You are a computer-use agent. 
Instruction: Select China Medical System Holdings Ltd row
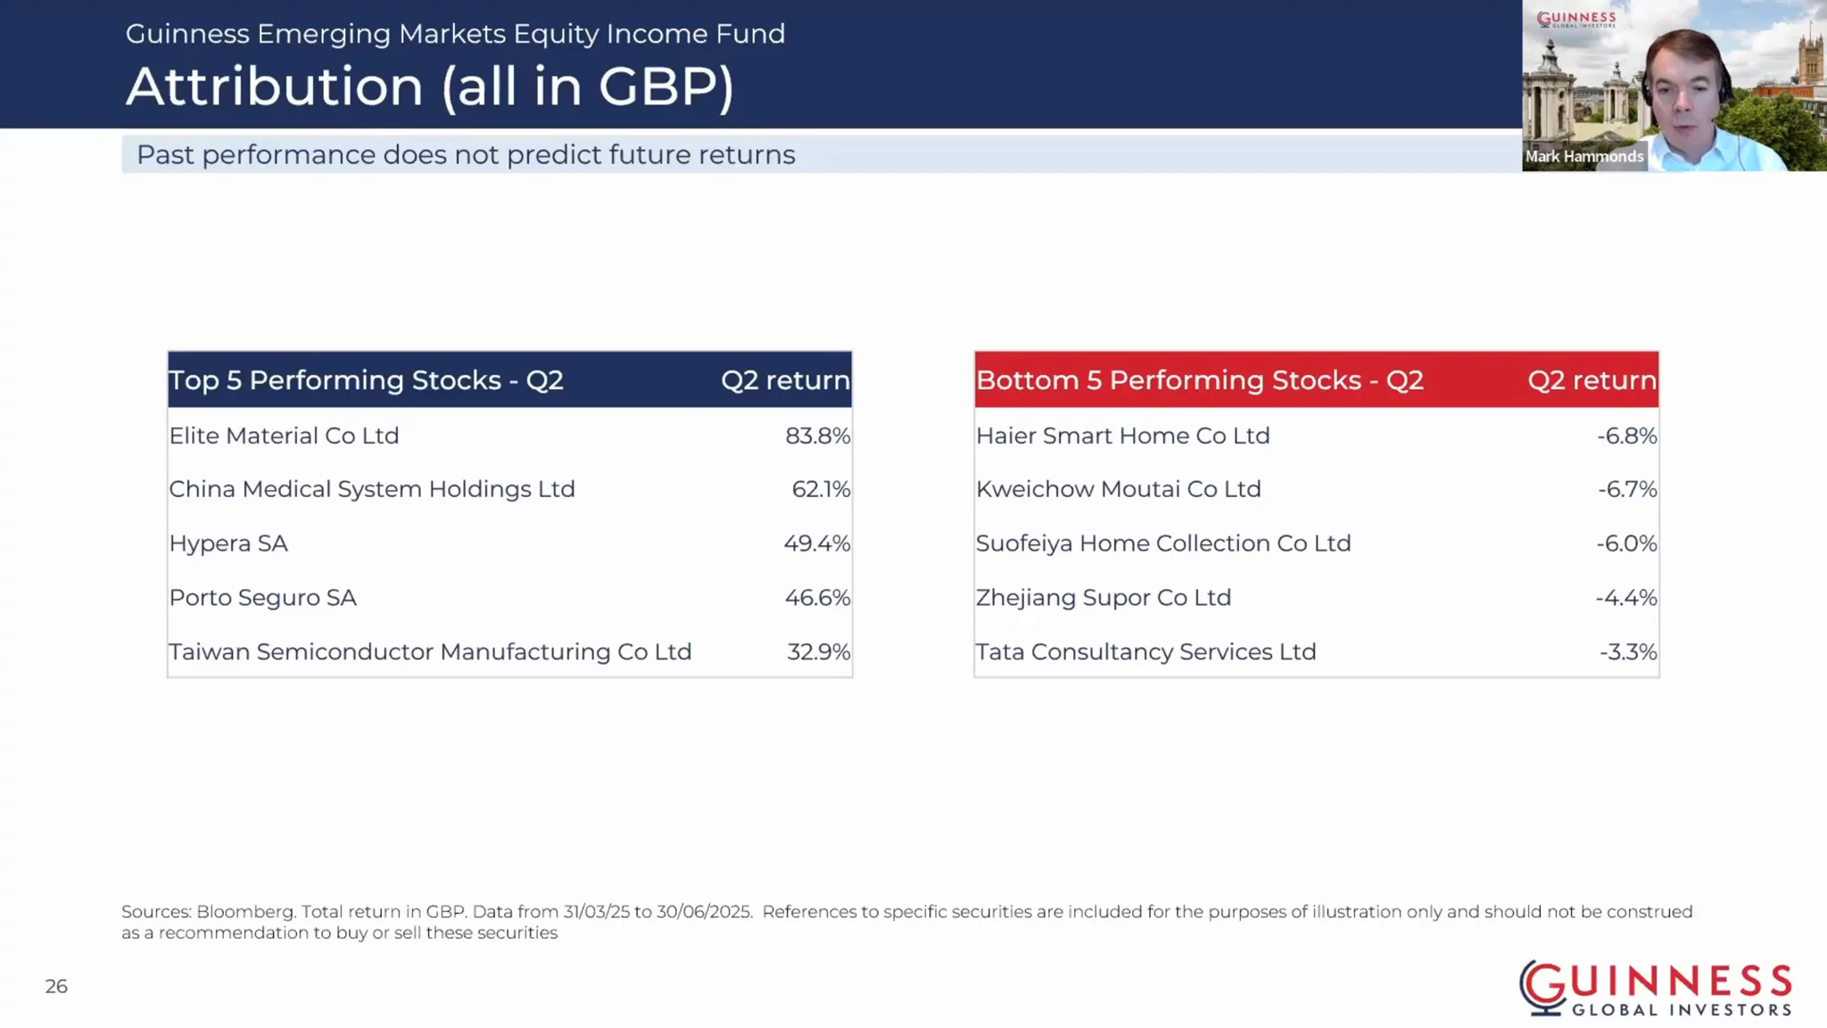pos(509,489)
